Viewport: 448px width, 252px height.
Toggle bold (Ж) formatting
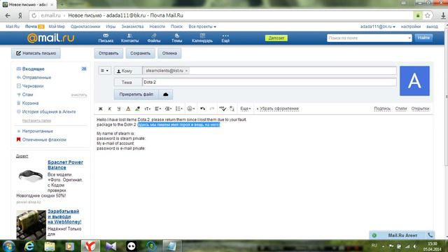coord(101,108)
